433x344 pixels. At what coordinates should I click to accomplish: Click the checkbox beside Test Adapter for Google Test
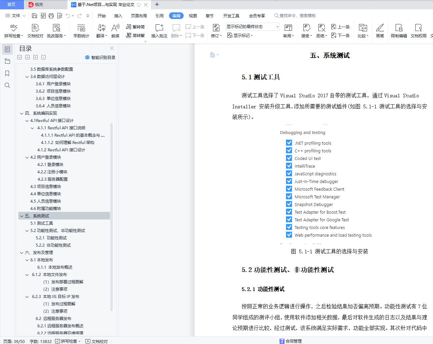[289, 219]
